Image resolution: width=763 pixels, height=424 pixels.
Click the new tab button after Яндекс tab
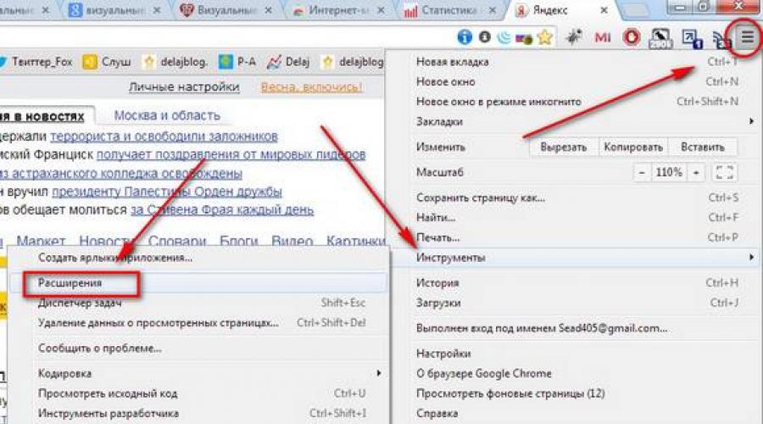pyautogui.click(x=637, y=11)
